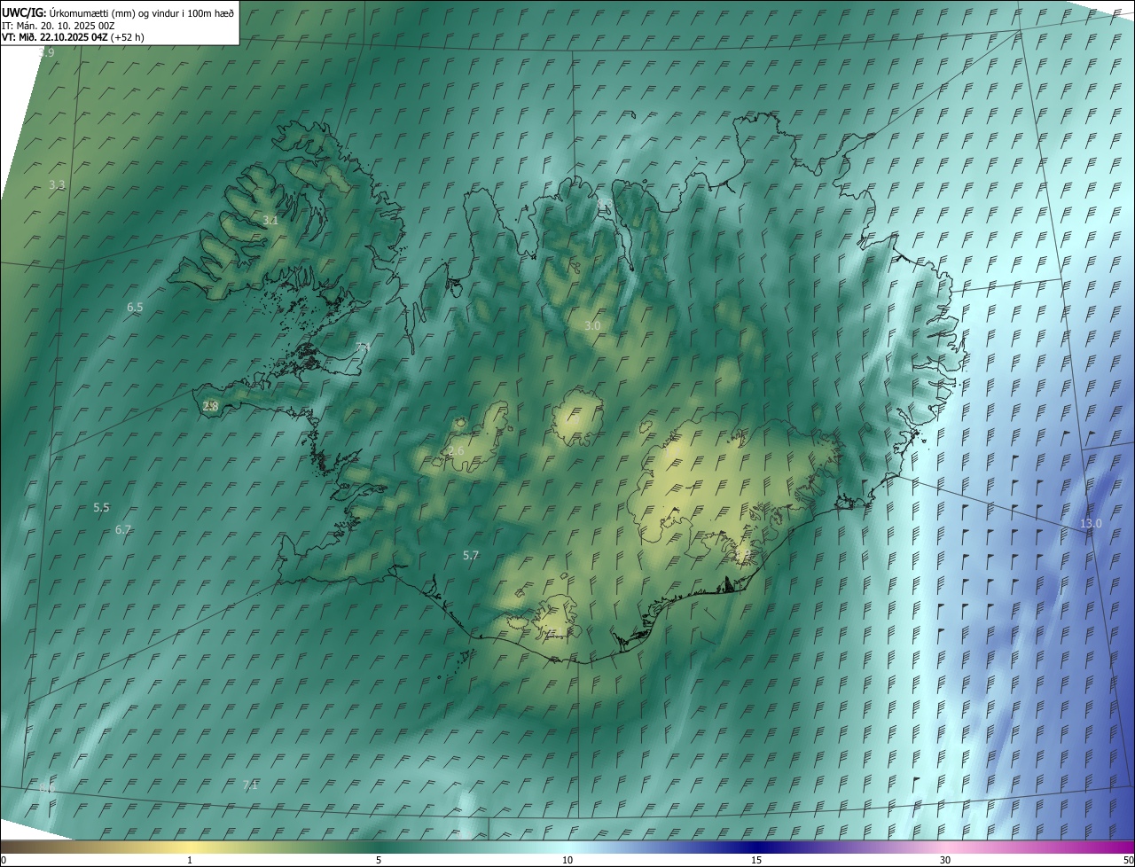1135x867 pixels.
Task: Click the "UWC/IG:" model label
Action: coord(24,12)
